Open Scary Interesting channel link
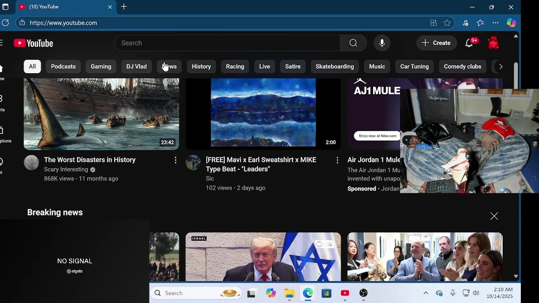 pyautogui.click(x=66, y=170)
